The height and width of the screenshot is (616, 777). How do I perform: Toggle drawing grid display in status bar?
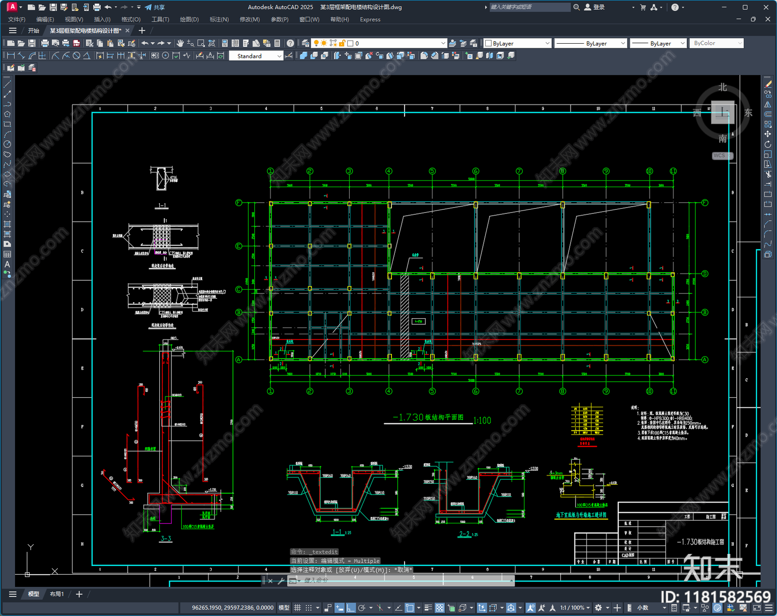click(x=297, y=608)
